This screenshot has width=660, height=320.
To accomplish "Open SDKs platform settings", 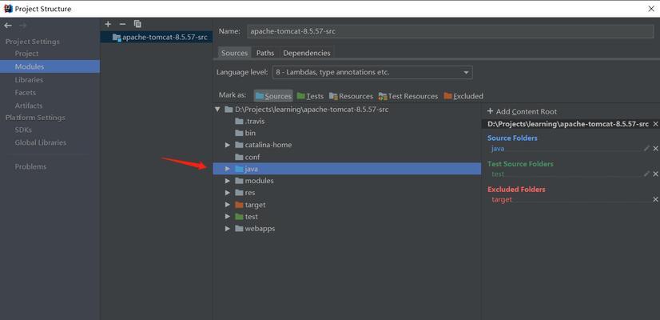I will click(23, 130).
